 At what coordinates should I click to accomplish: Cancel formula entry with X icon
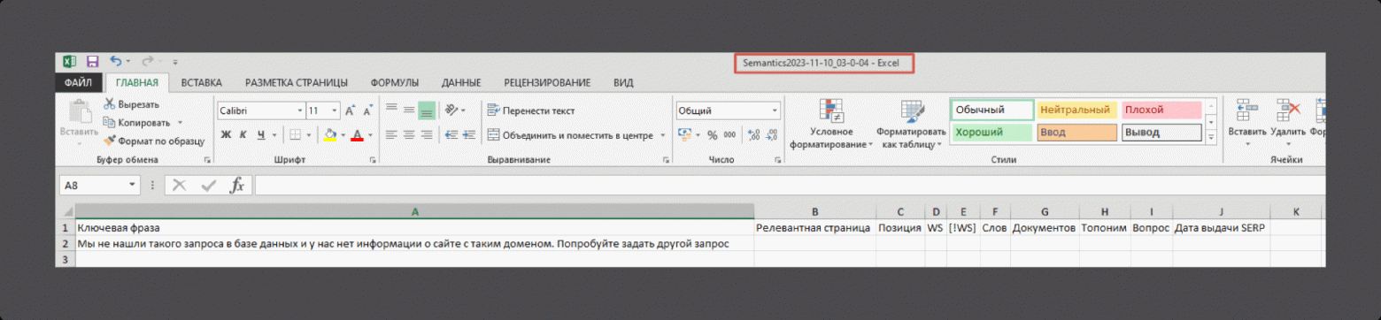[180, 185]
